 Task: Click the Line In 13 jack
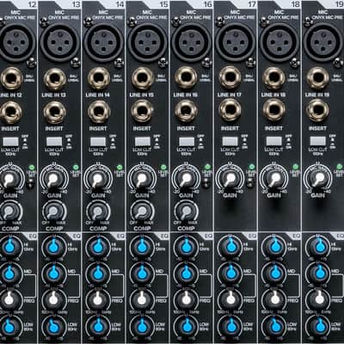pos(55,78)
